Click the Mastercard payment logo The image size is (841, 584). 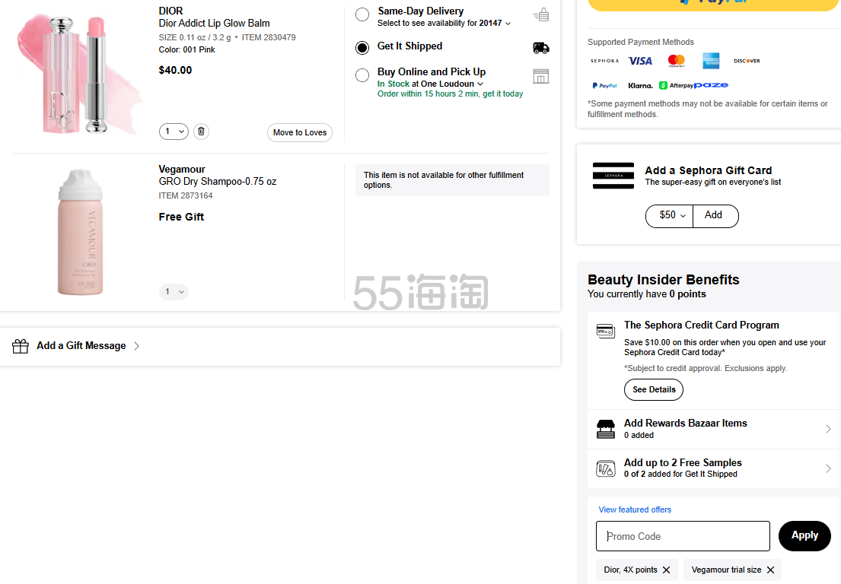click(677, 61)
